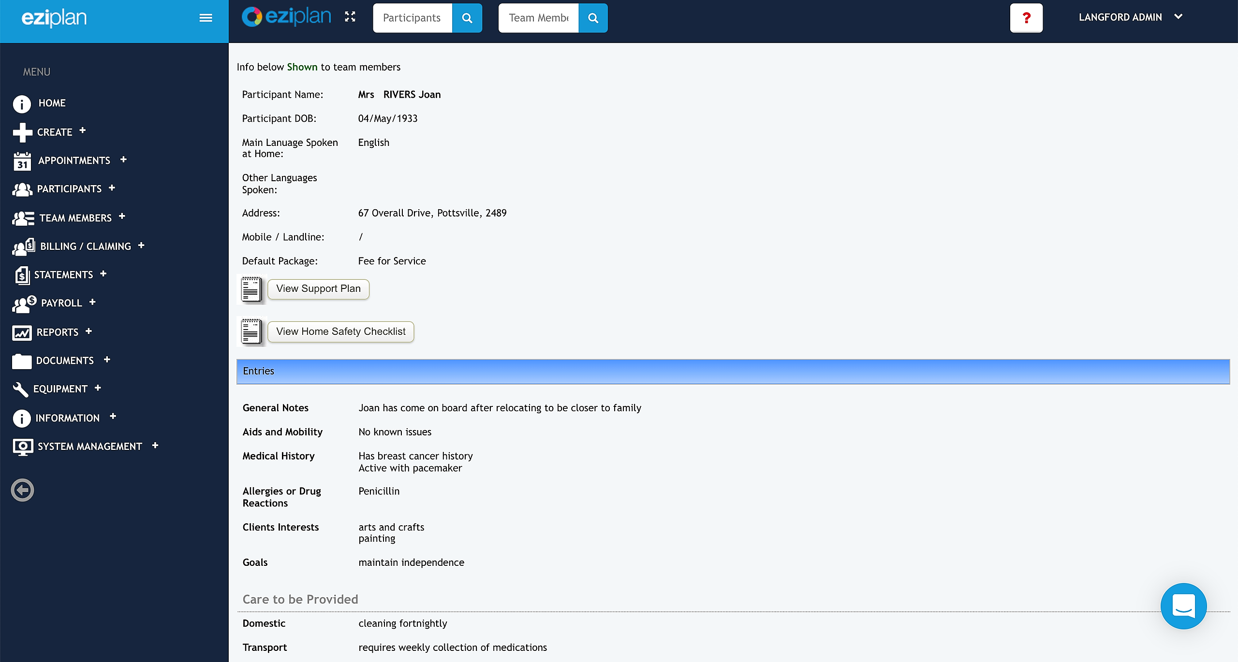Image resolution: width=1238 pixels, height=662 pixels.
Task: Click the Appointments calendar icon
Action: 22,161
